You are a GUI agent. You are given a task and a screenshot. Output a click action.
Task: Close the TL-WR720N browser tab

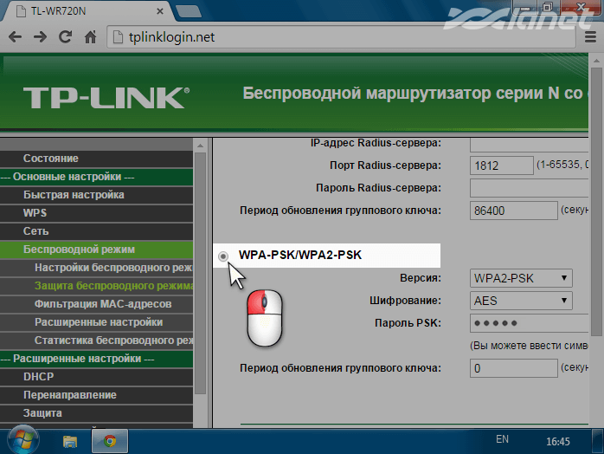point(160,11)
